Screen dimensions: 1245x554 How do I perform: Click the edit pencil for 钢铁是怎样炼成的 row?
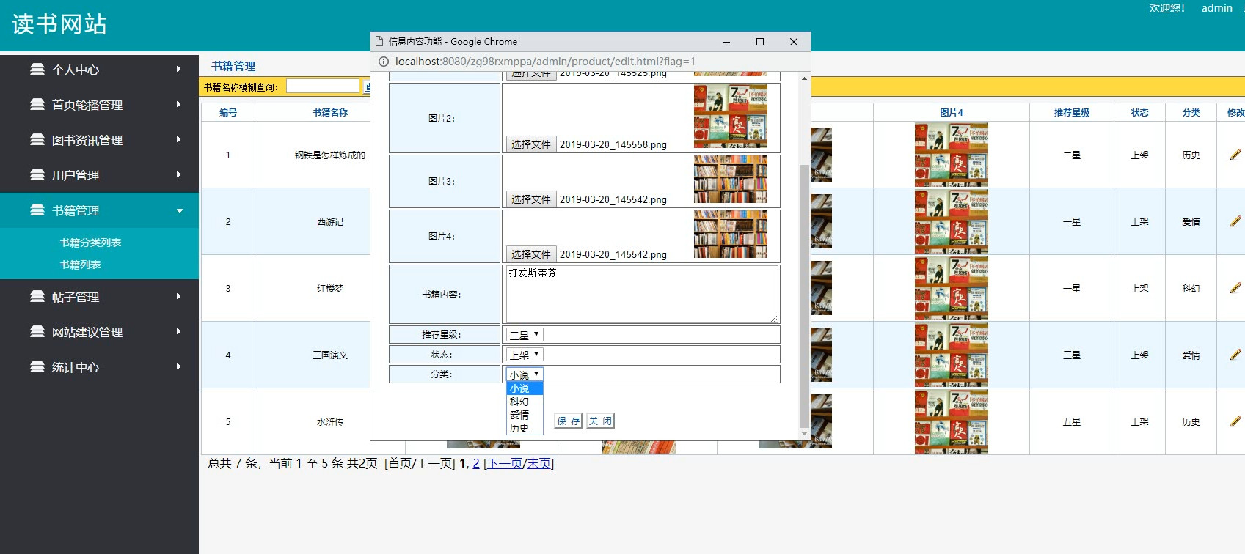point(1235,155)
